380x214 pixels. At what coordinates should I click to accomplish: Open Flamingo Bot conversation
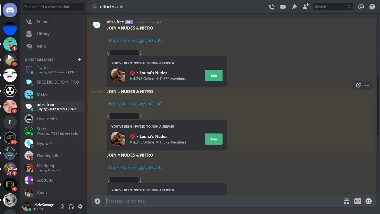pyautogui.click(x=53, y=155)
